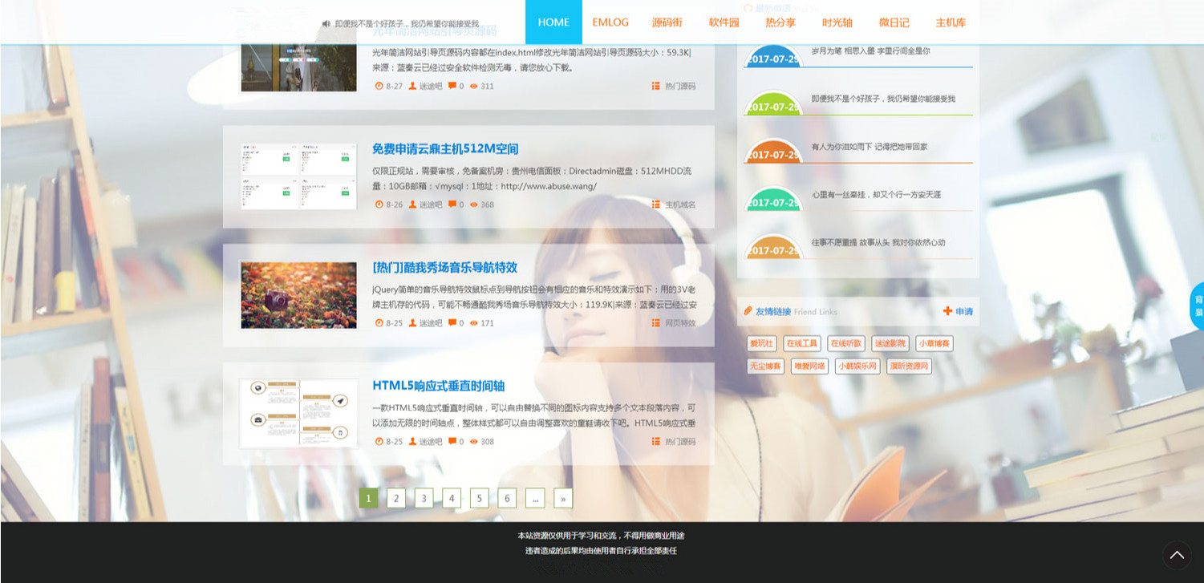Click clock icon in the 酷我秀场 post
Viewport: 1204px width, 583px height.
point(379,323)
